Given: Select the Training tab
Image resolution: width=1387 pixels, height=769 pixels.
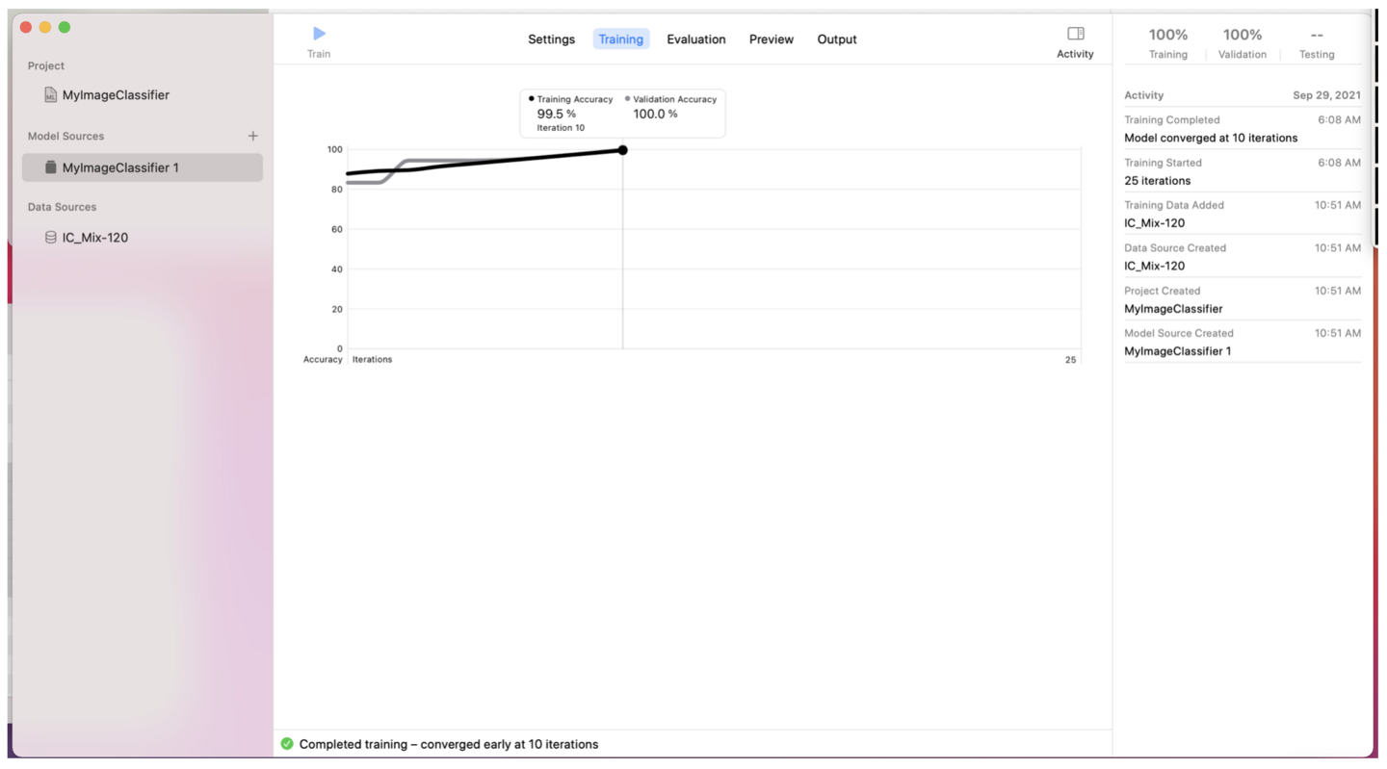Looking at the screenshot, I should click(620, 39).
